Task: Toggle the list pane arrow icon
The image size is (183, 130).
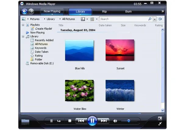Action: point(160,19)
